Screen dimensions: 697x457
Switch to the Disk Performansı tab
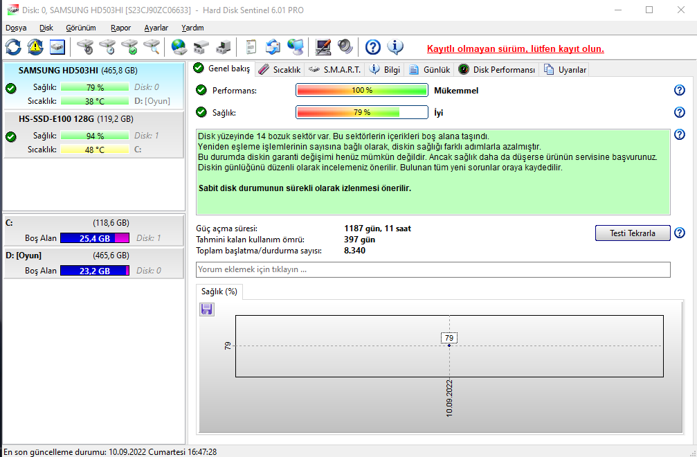497,70
